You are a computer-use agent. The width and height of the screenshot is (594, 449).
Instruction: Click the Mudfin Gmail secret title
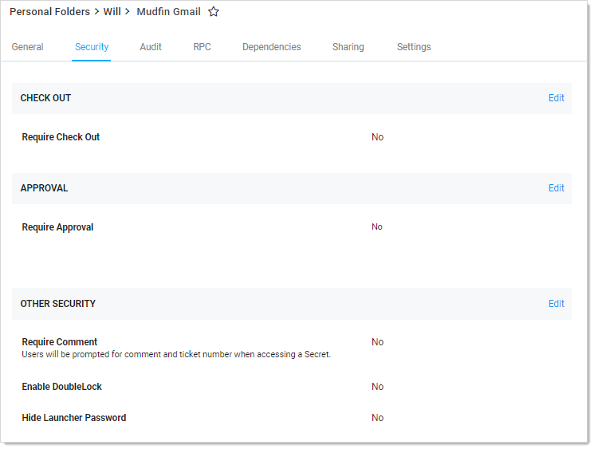click(x=168, y=12)
